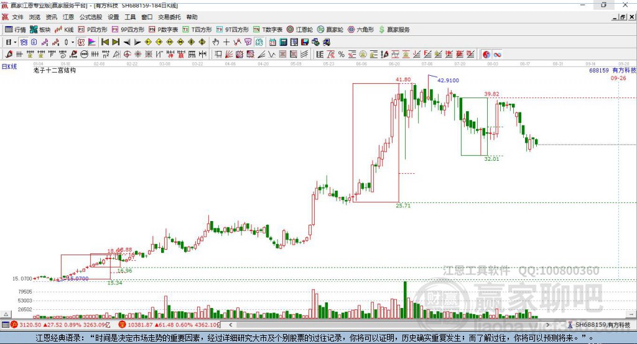Click the 688159 有方科技 stock title

[613, 70]
